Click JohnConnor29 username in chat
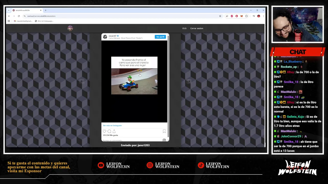328x184 pixels. click(x=291, y=136)
